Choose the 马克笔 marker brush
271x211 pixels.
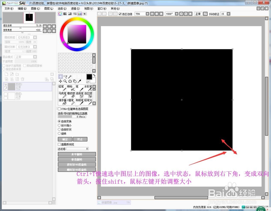pos(62,95)
